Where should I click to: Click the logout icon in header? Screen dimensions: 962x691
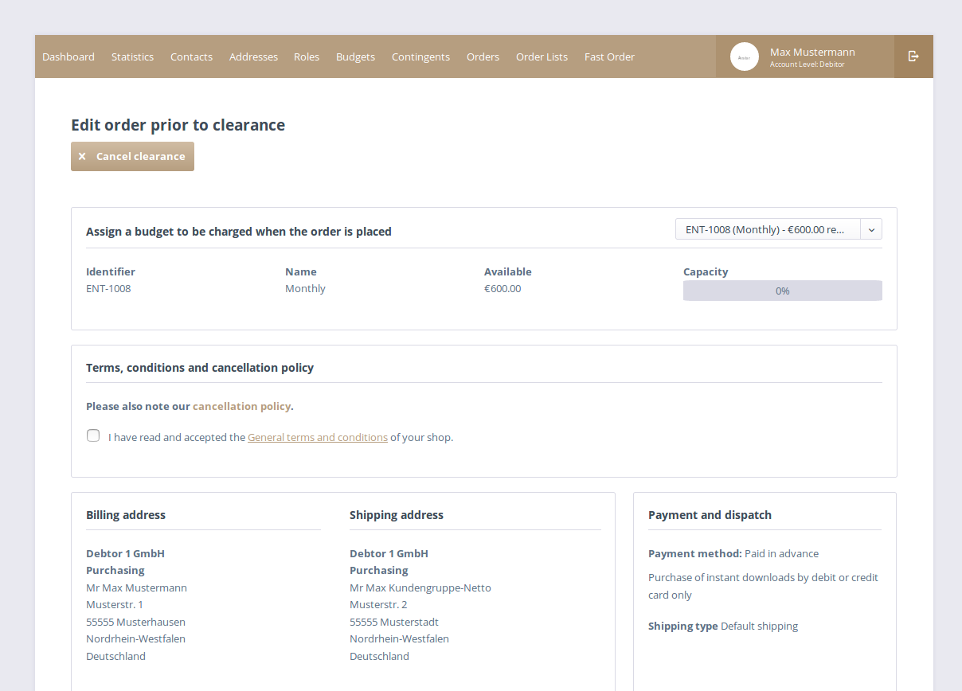[913, 57]
